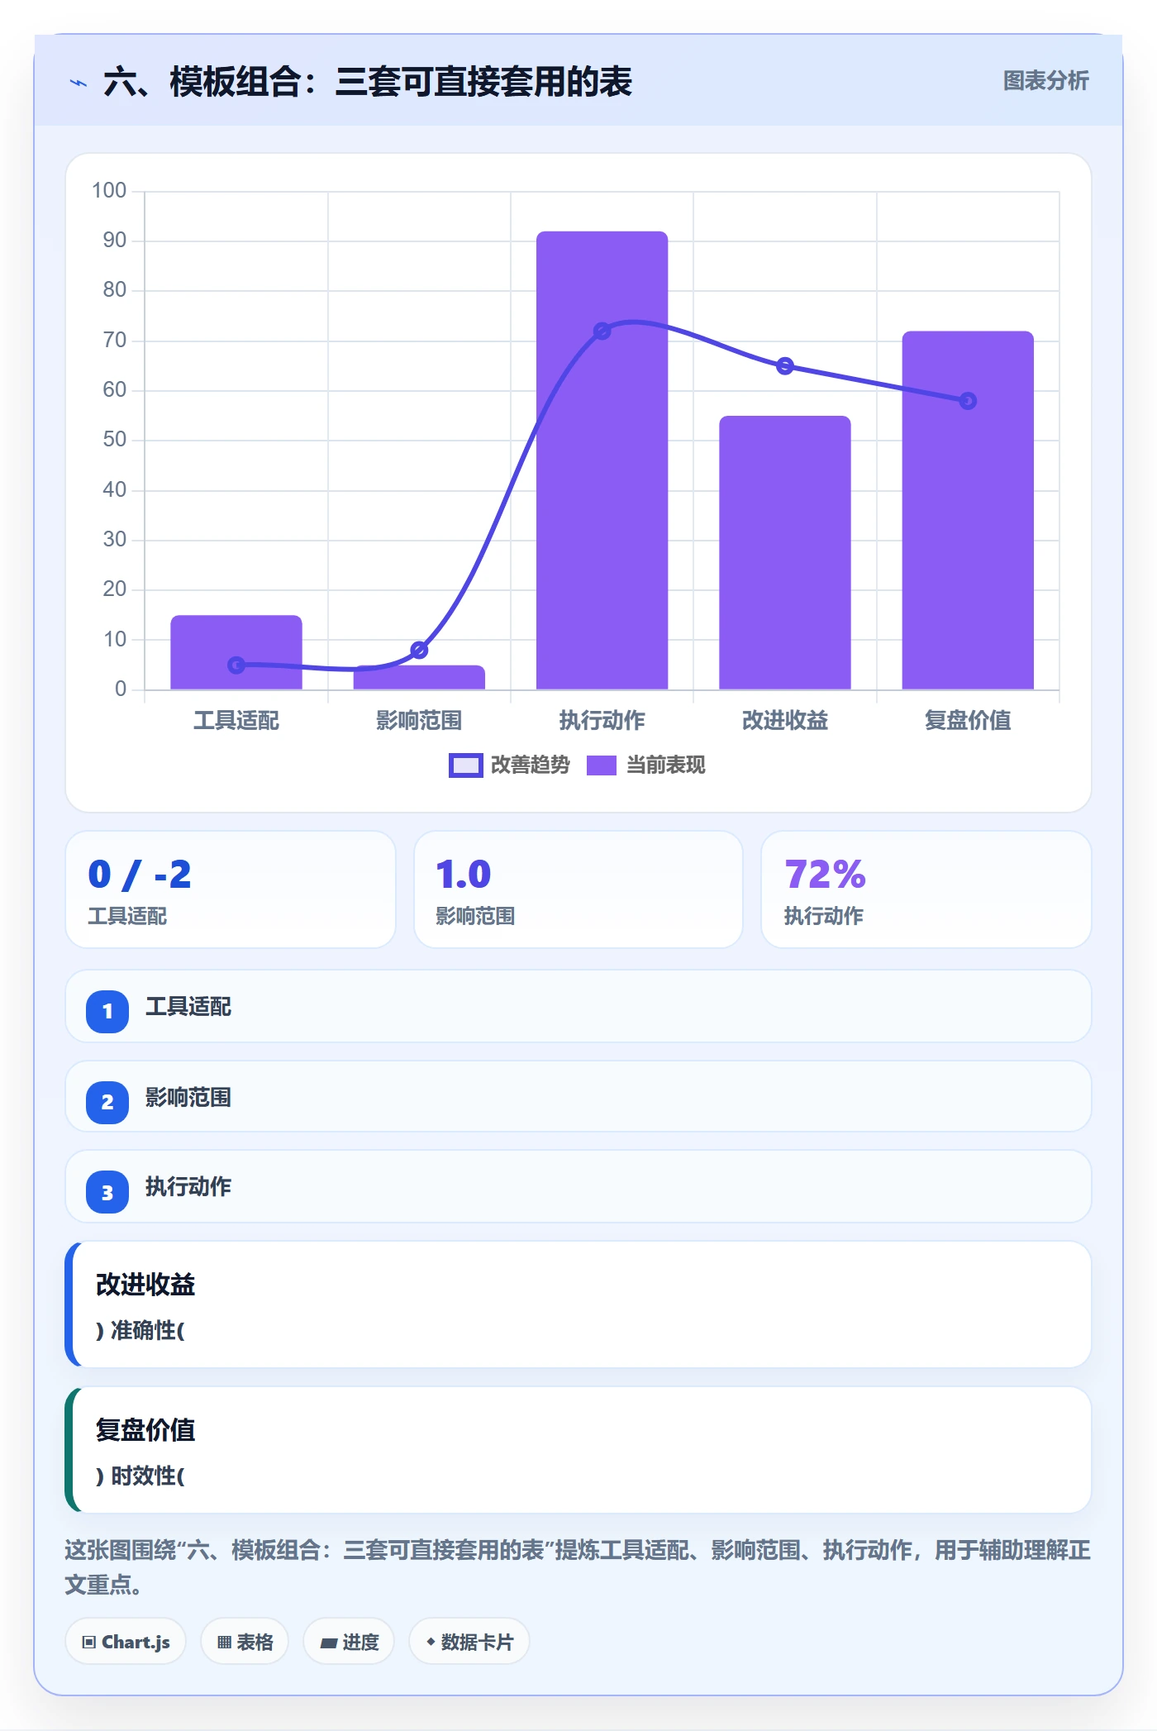
Task: Open the 复盘价值 card heading
Action: coord(145,1430)
